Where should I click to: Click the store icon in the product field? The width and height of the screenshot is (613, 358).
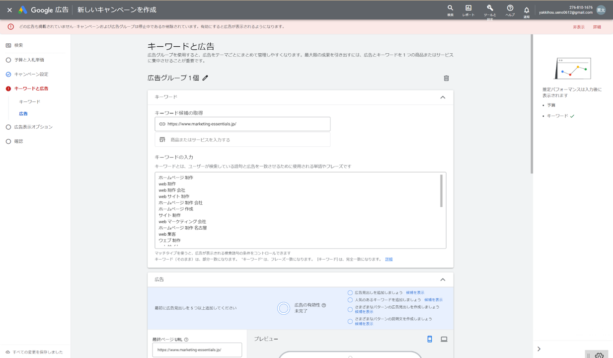point(162,140)
